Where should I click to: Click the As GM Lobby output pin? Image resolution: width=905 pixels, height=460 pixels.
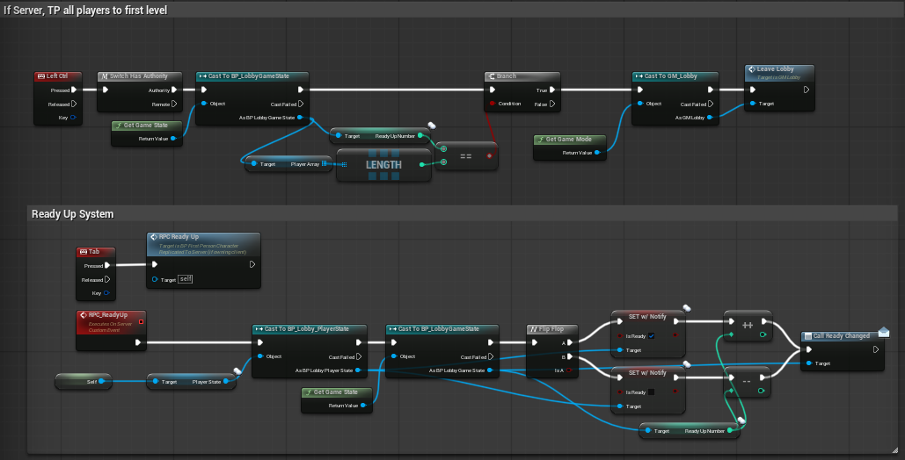pos(710,118)
